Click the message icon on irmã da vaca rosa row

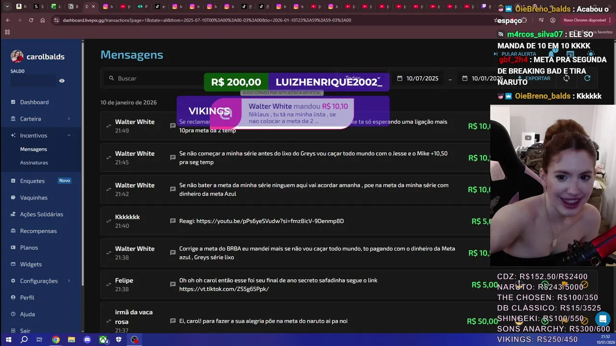pyautogui.click(x=173, y=321)
